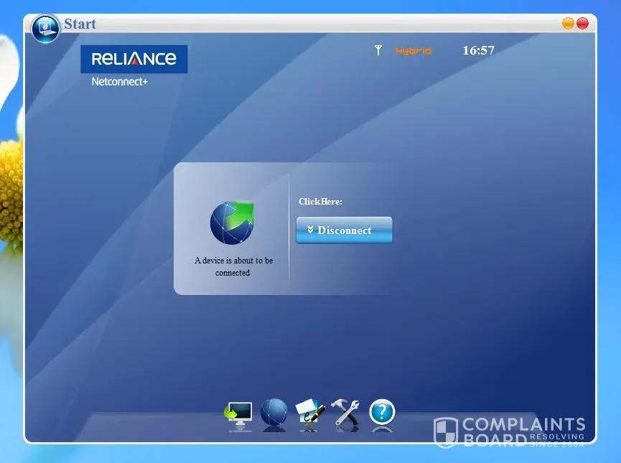621x463 pixels.
Task: Minimize window using orange button
Action: (568, 24)
